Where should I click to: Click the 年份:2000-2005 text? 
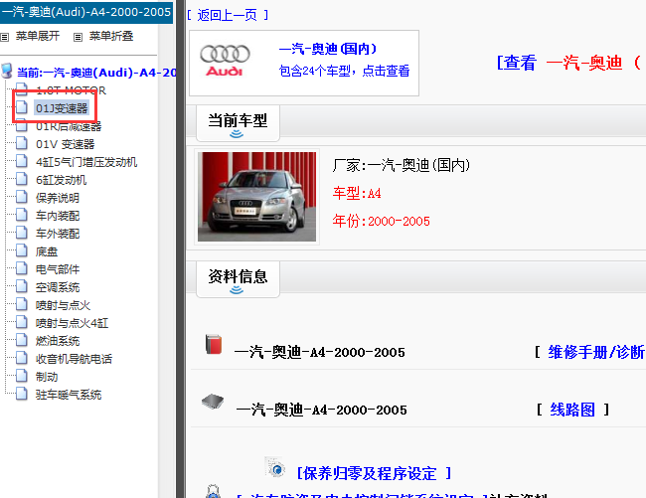point(381,222)
